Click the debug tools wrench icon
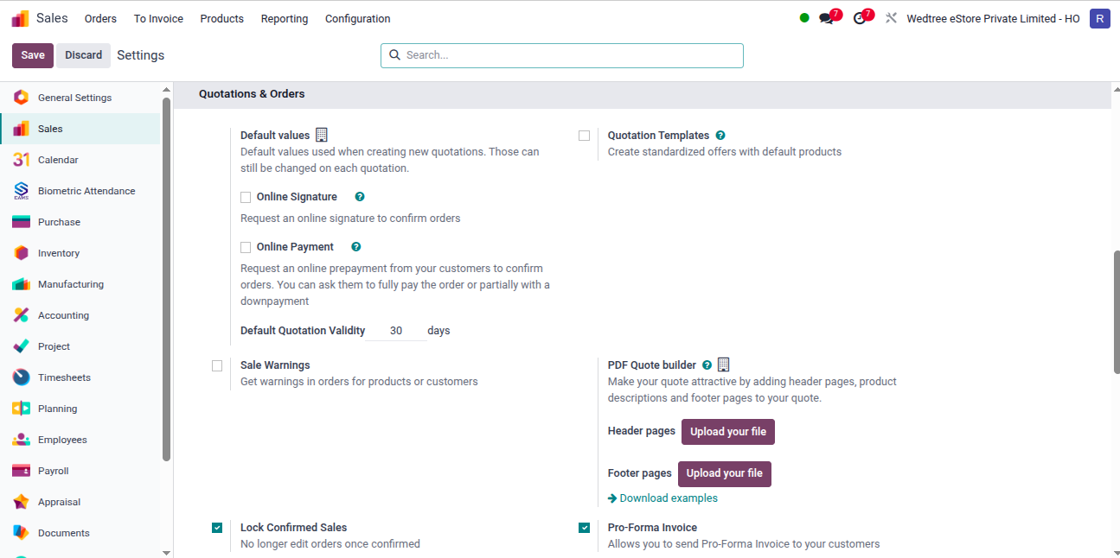This screenshot has height=558, width=1120. click(891, 18)
